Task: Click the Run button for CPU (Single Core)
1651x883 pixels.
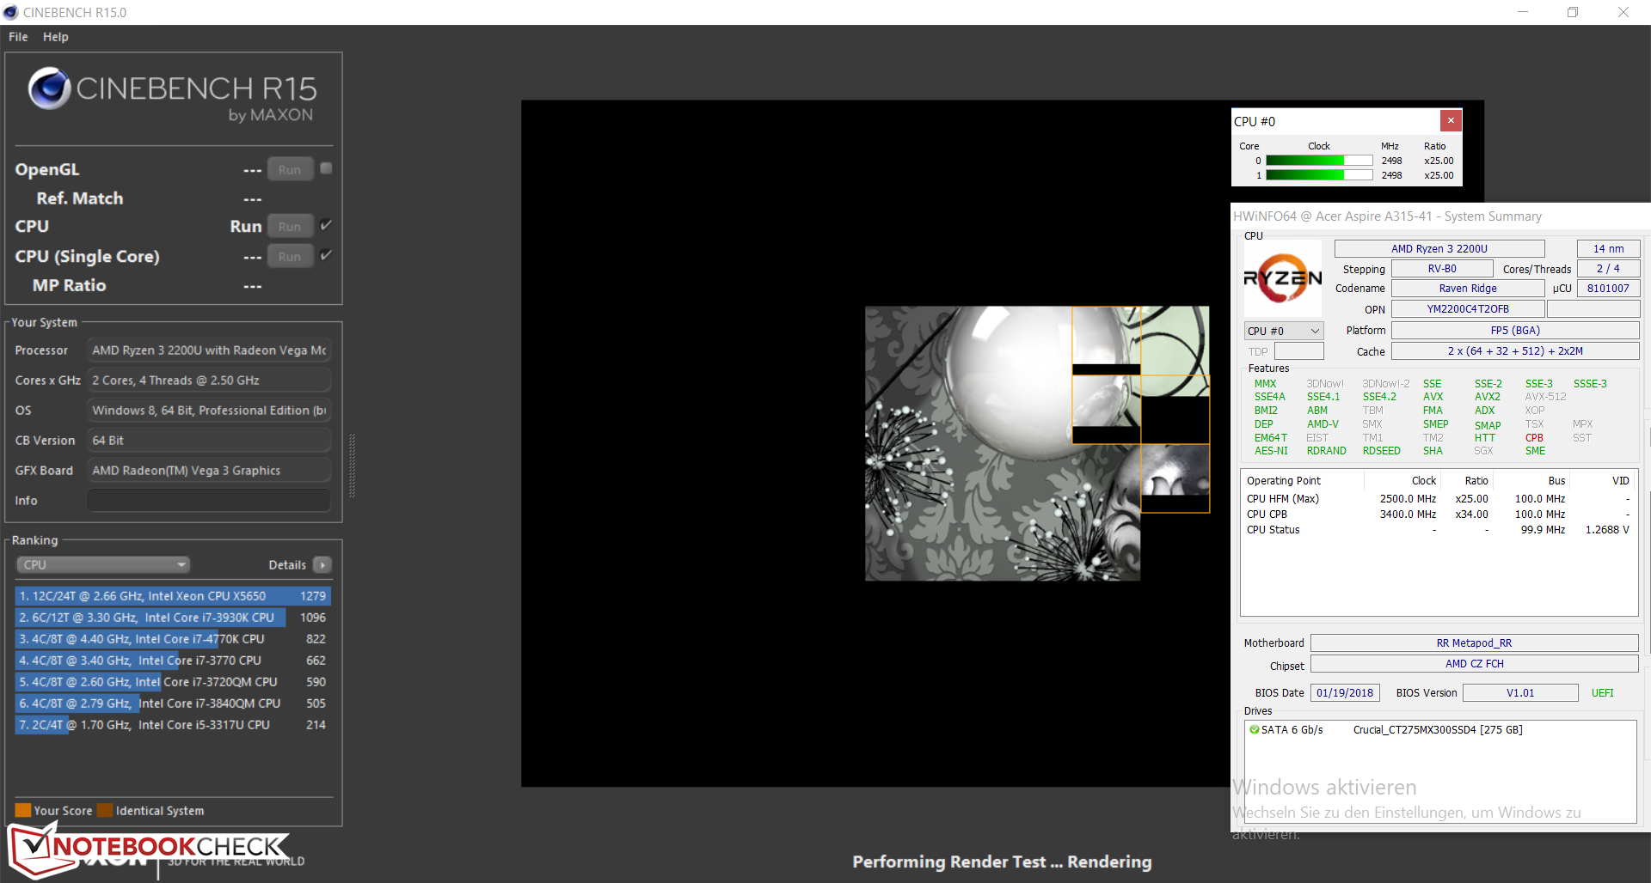Action: click(x=290, y=256)
